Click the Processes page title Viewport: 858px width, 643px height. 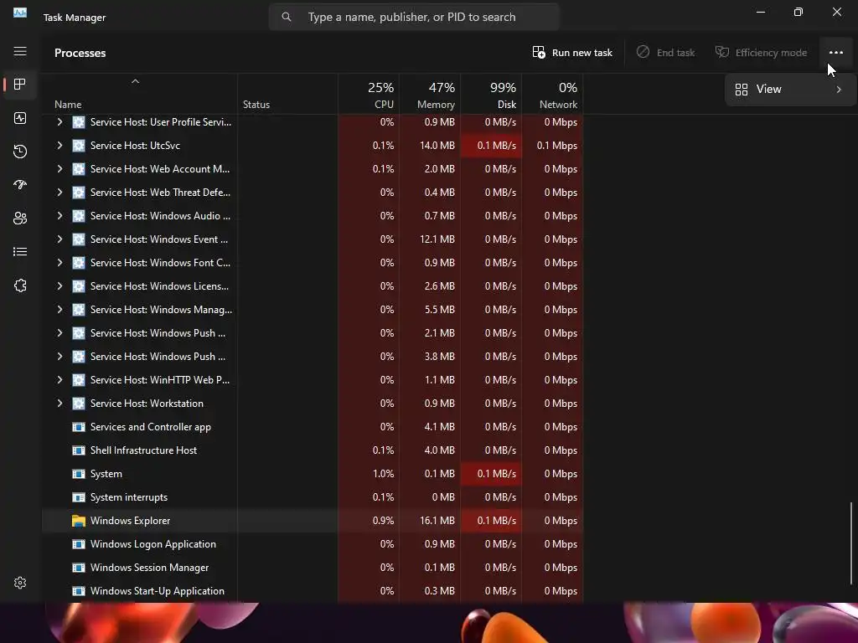tap(80, 53)
